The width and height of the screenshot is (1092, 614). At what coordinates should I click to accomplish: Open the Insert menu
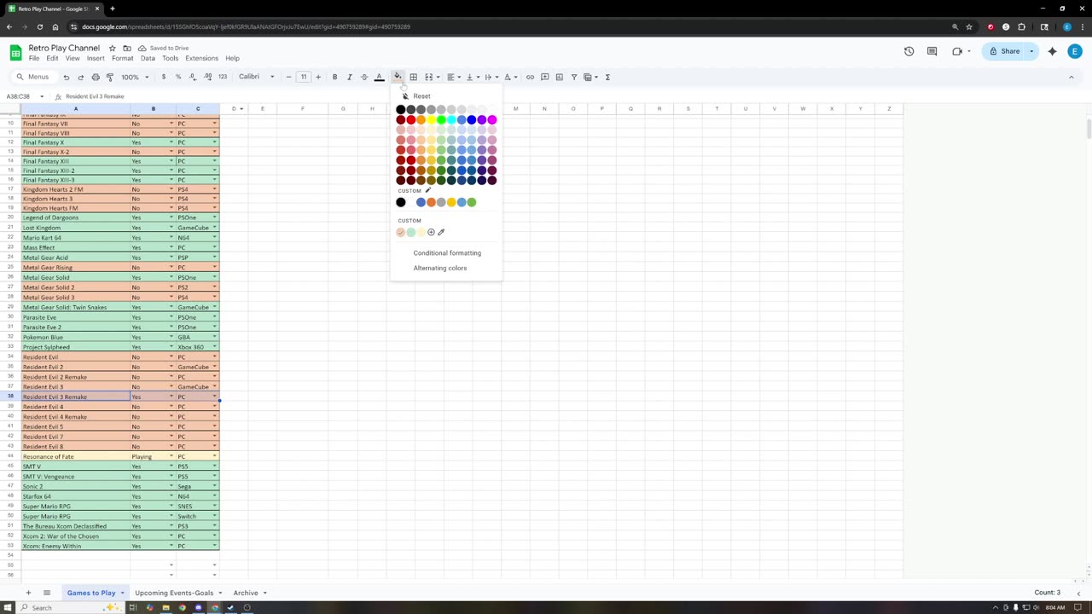click(x=96, y=58)
